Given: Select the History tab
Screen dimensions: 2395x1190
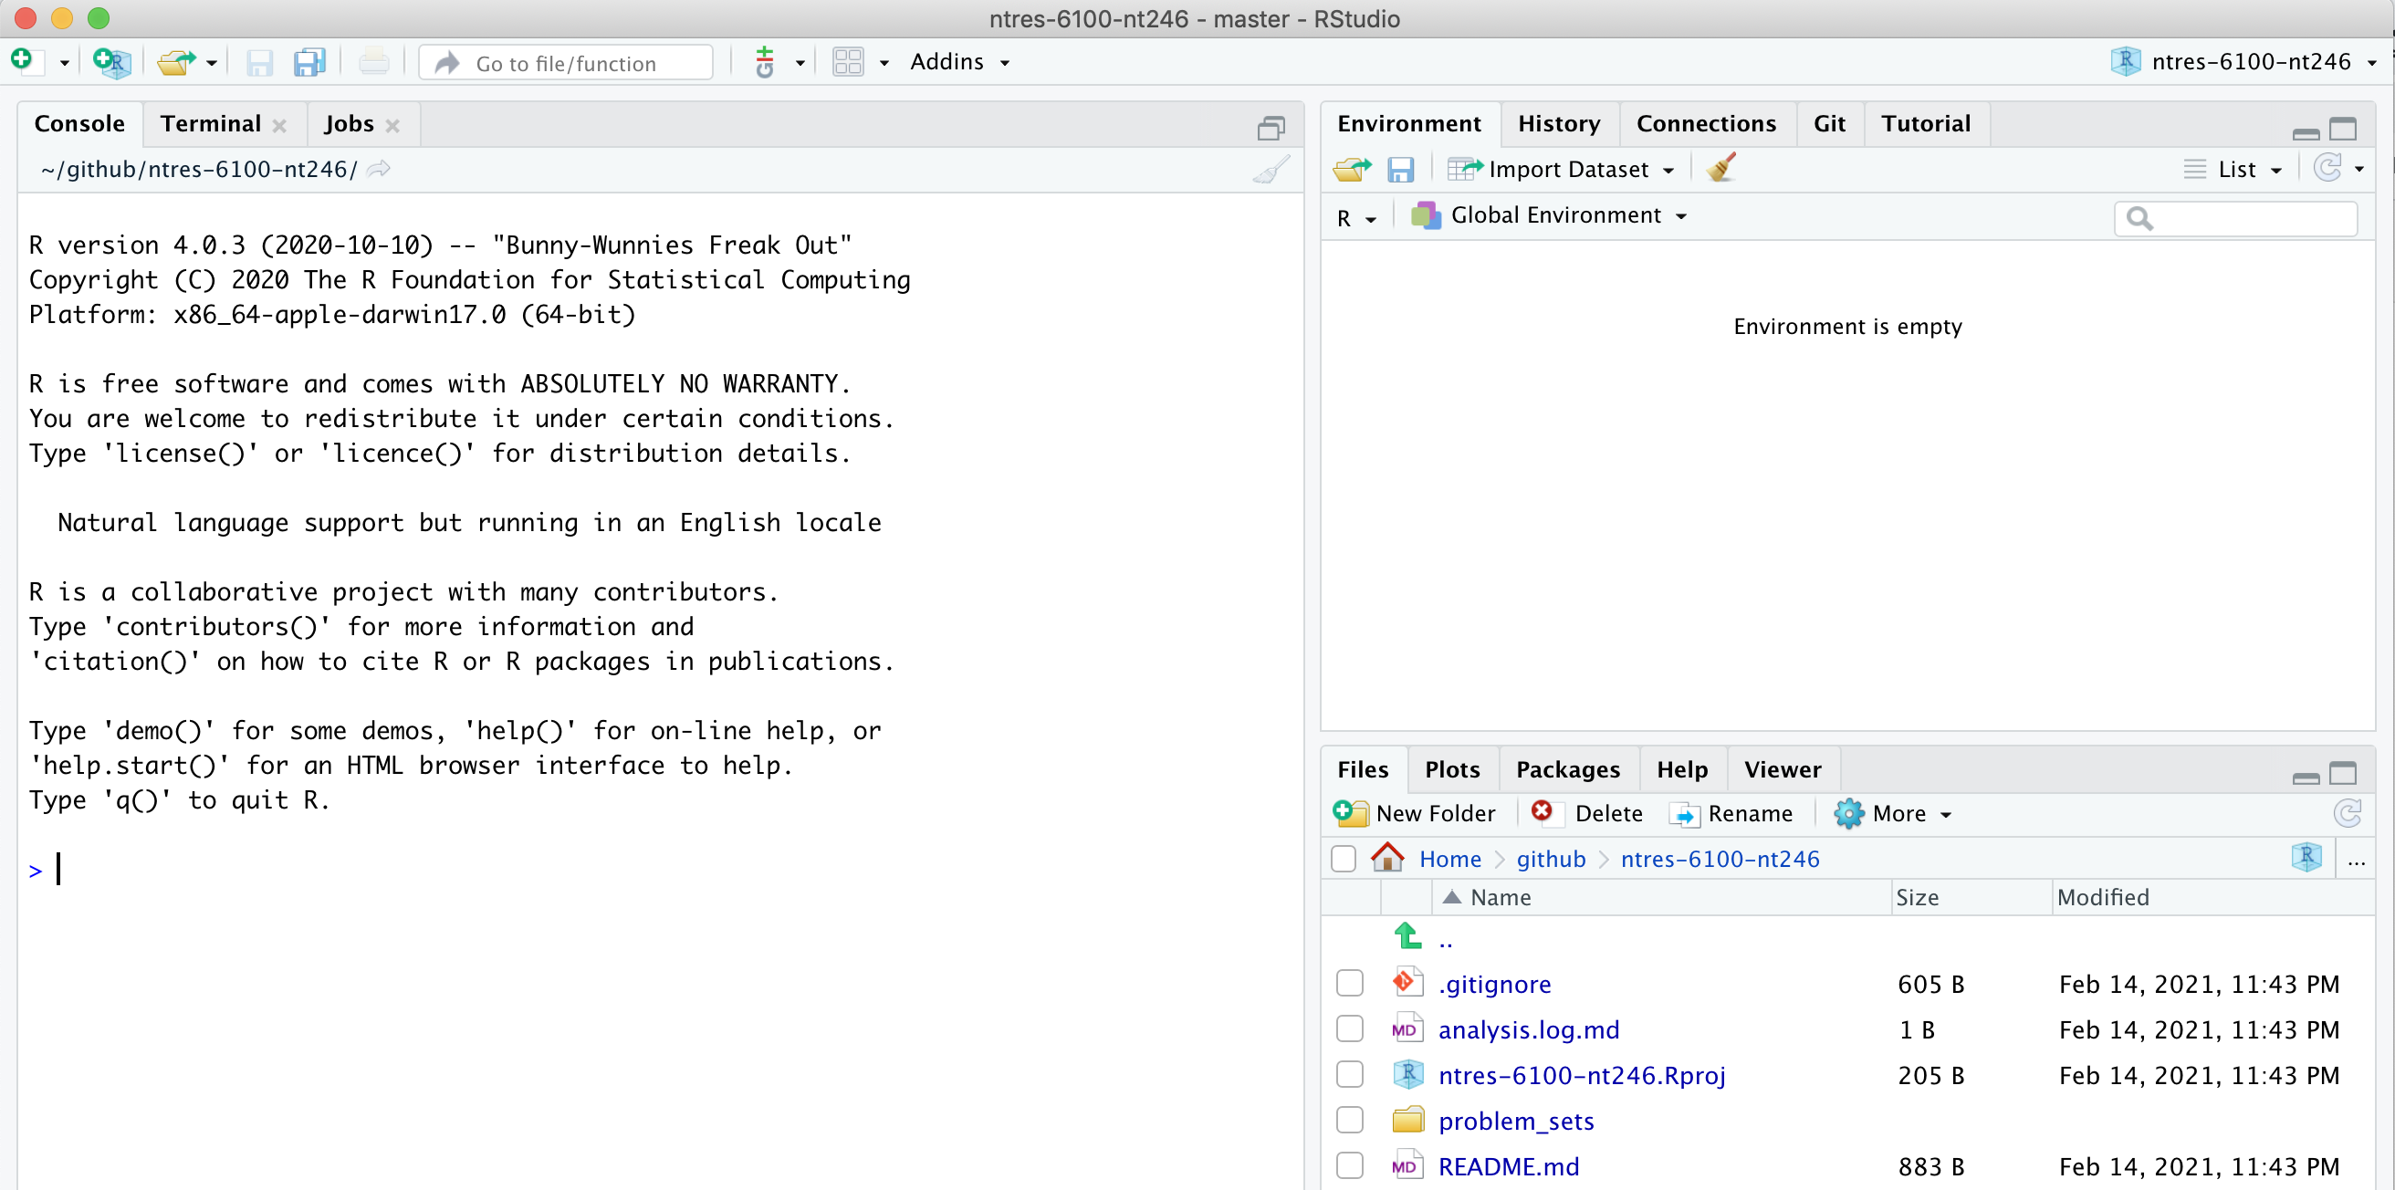Looking at the screenshot, I should (1559, 123).
